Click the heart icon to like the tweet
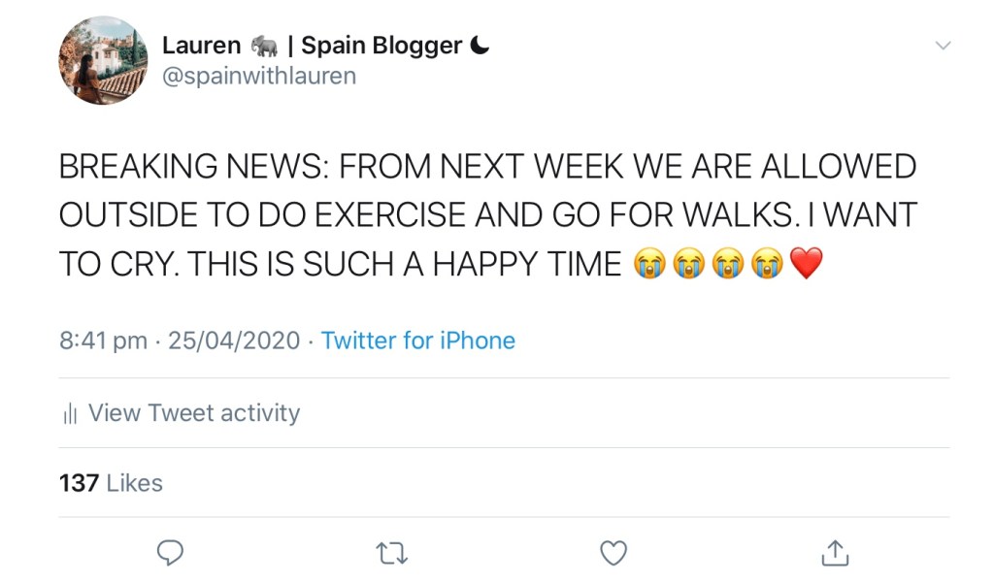This screenshot has width=994, height=584. pos(613,551)
